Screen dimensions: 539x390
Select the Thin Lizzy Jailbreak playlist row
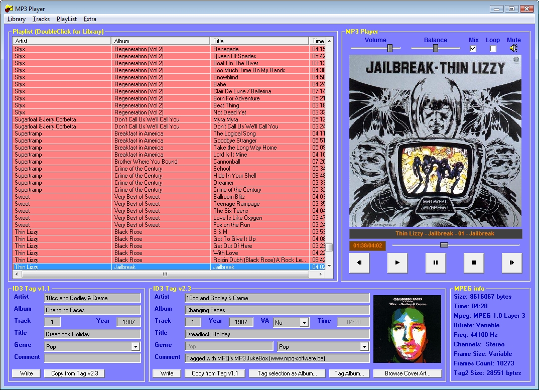pos(151,267)
